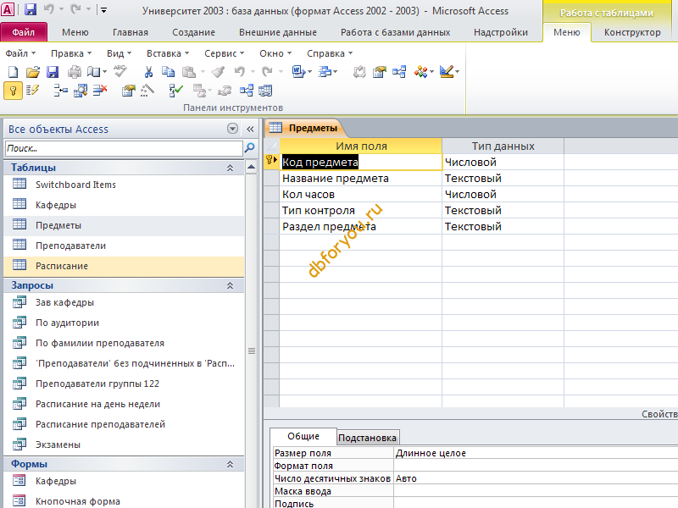Click the Design ruler and pencil icon
The width and height of the screenshot is (678, 508).
click(x=447, y=72)
